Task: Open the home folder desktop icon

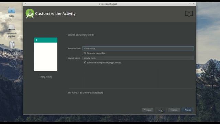Action: coord(12,11)
